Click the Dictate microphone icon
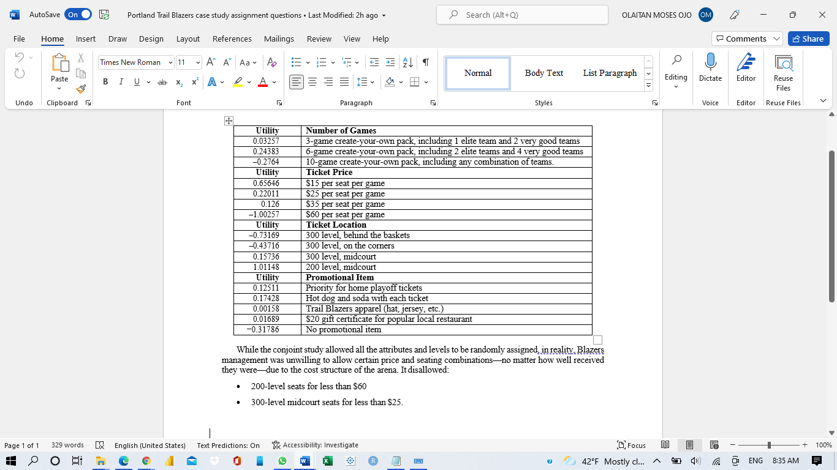Screen dimensions: 837x470 point(710,63)
